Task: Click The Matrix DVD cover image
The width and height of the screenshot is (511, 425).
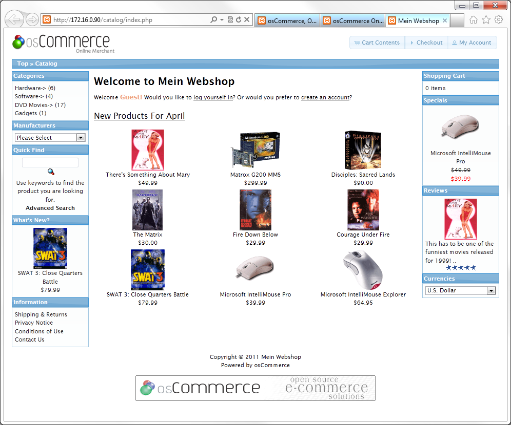Action: pyautogui.click(x=148, y=210)
